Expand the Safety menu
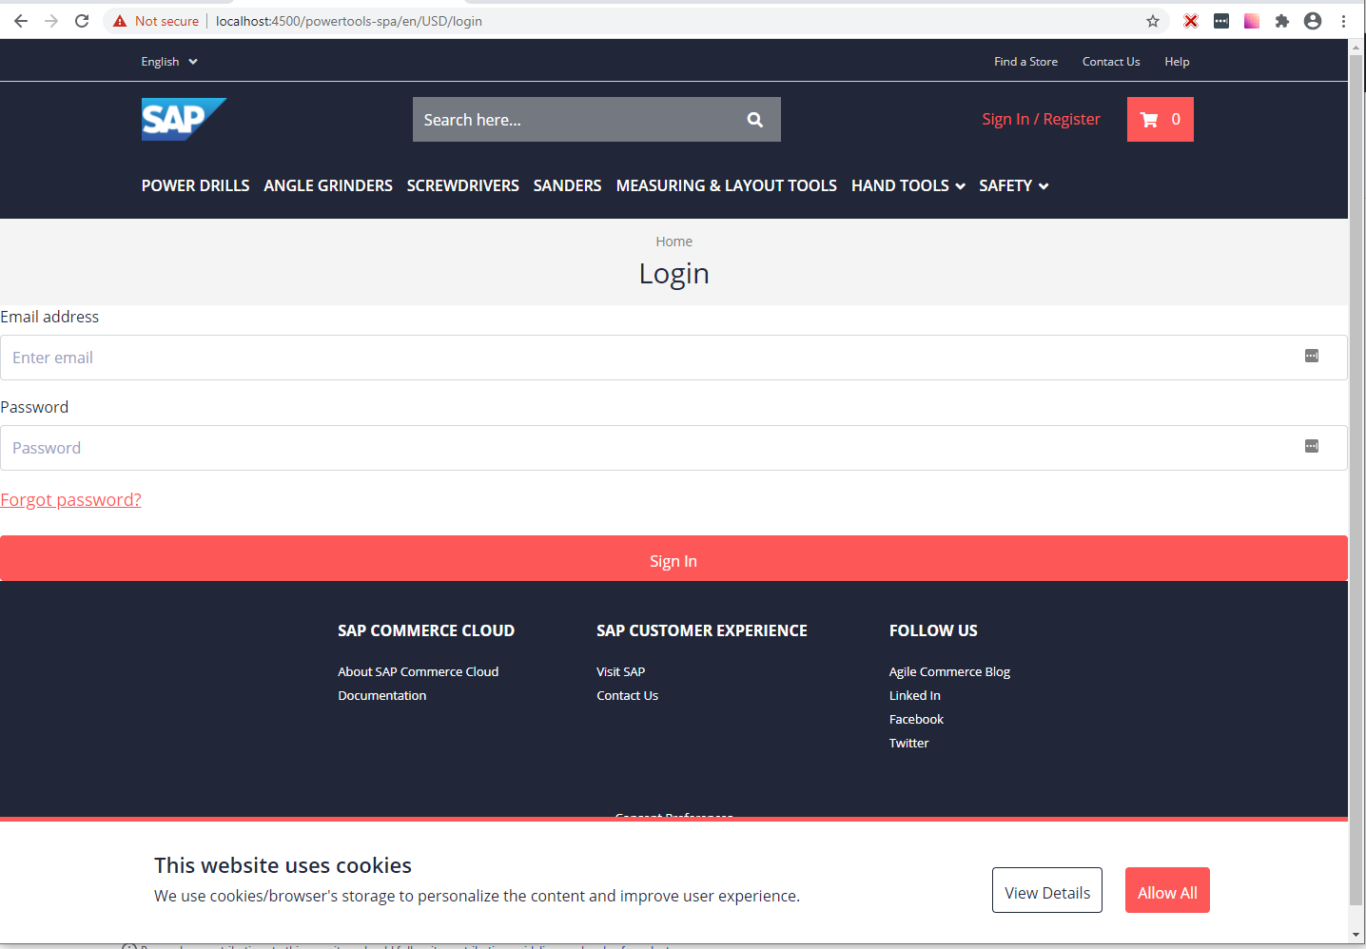The width and height of the screenshot is (1366, 949). click(1014, 185)
